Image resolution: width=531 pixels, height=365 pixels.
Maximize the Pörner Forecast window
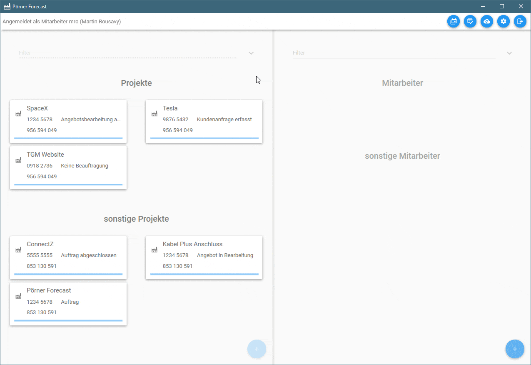(x=502, y=6)
